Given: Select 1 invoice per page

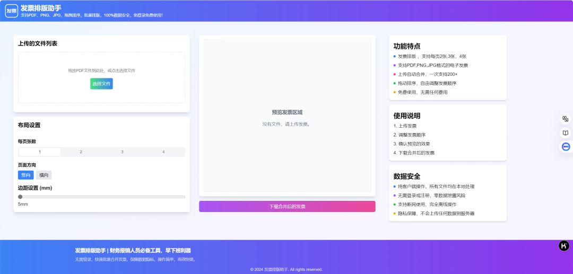Looking at the screenshot, I should point(40,152).
